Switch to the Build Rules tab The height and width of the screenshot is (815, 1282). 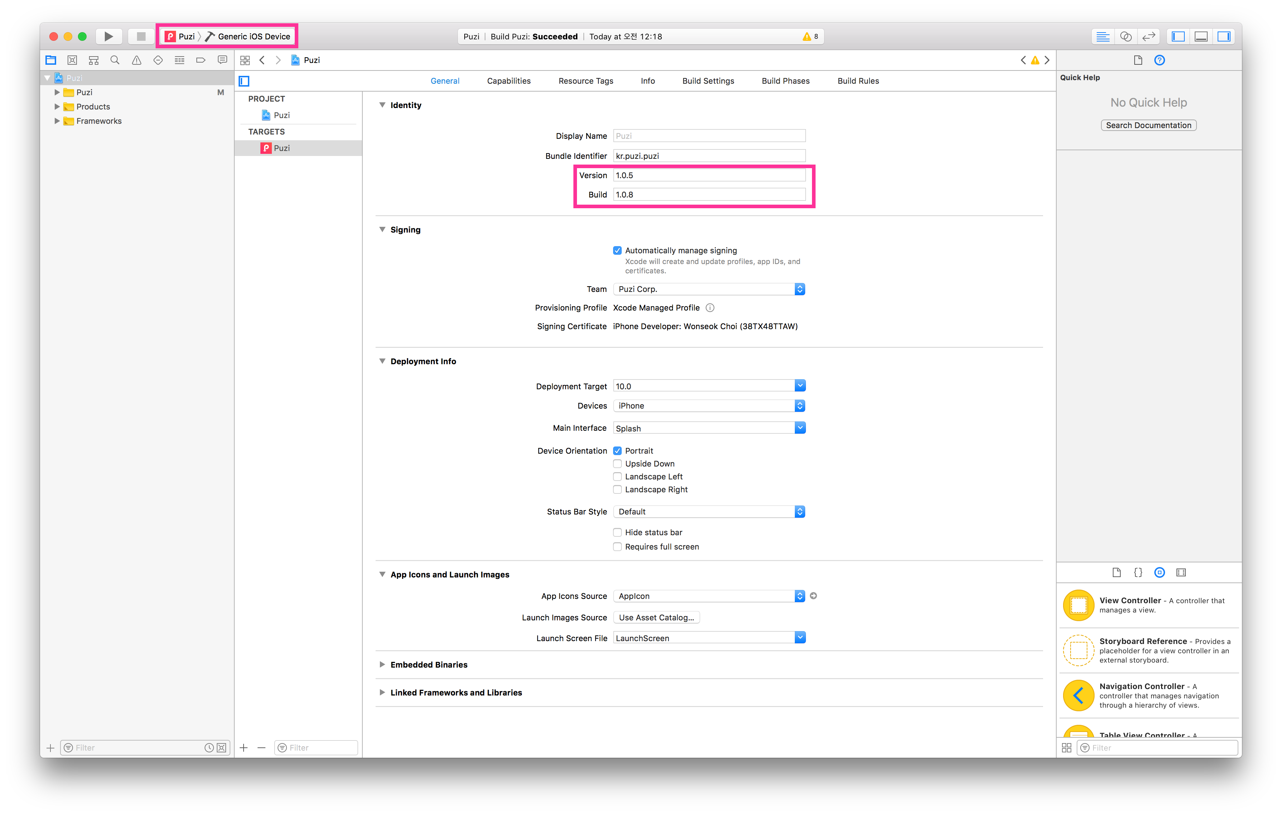tap(858, 81)
